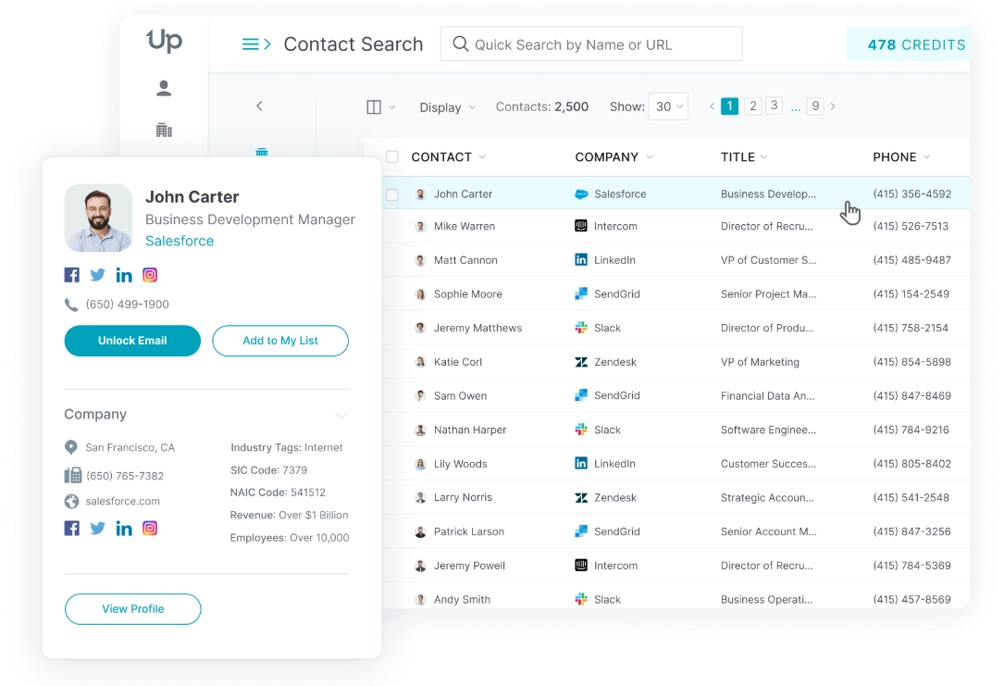Click VP of Marketing title cell
Image resolution: width=1004 pixels, height=686 pixels.
760,362
